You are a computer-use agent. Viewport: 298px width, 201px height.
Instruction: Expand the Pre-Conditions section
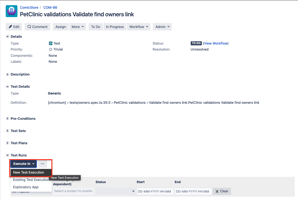coord(7,119)
